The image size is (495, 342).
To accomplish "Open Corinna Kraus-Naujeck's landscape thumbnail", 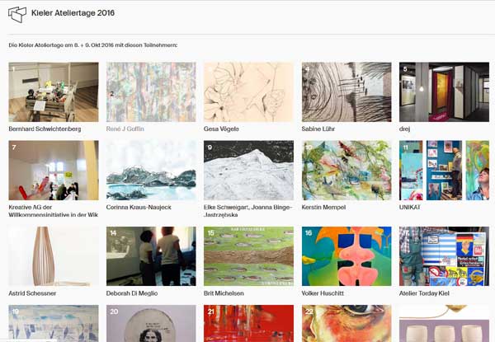I will tap(151, 171).
